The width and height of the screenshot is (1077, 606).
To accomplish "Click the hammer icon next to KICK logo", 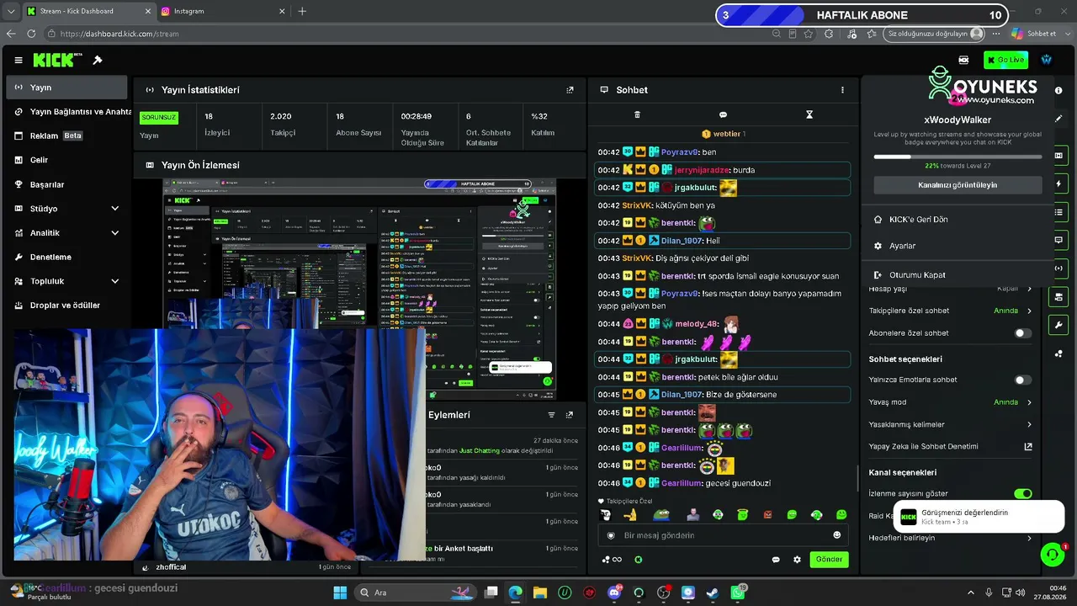I will point(98,61).
